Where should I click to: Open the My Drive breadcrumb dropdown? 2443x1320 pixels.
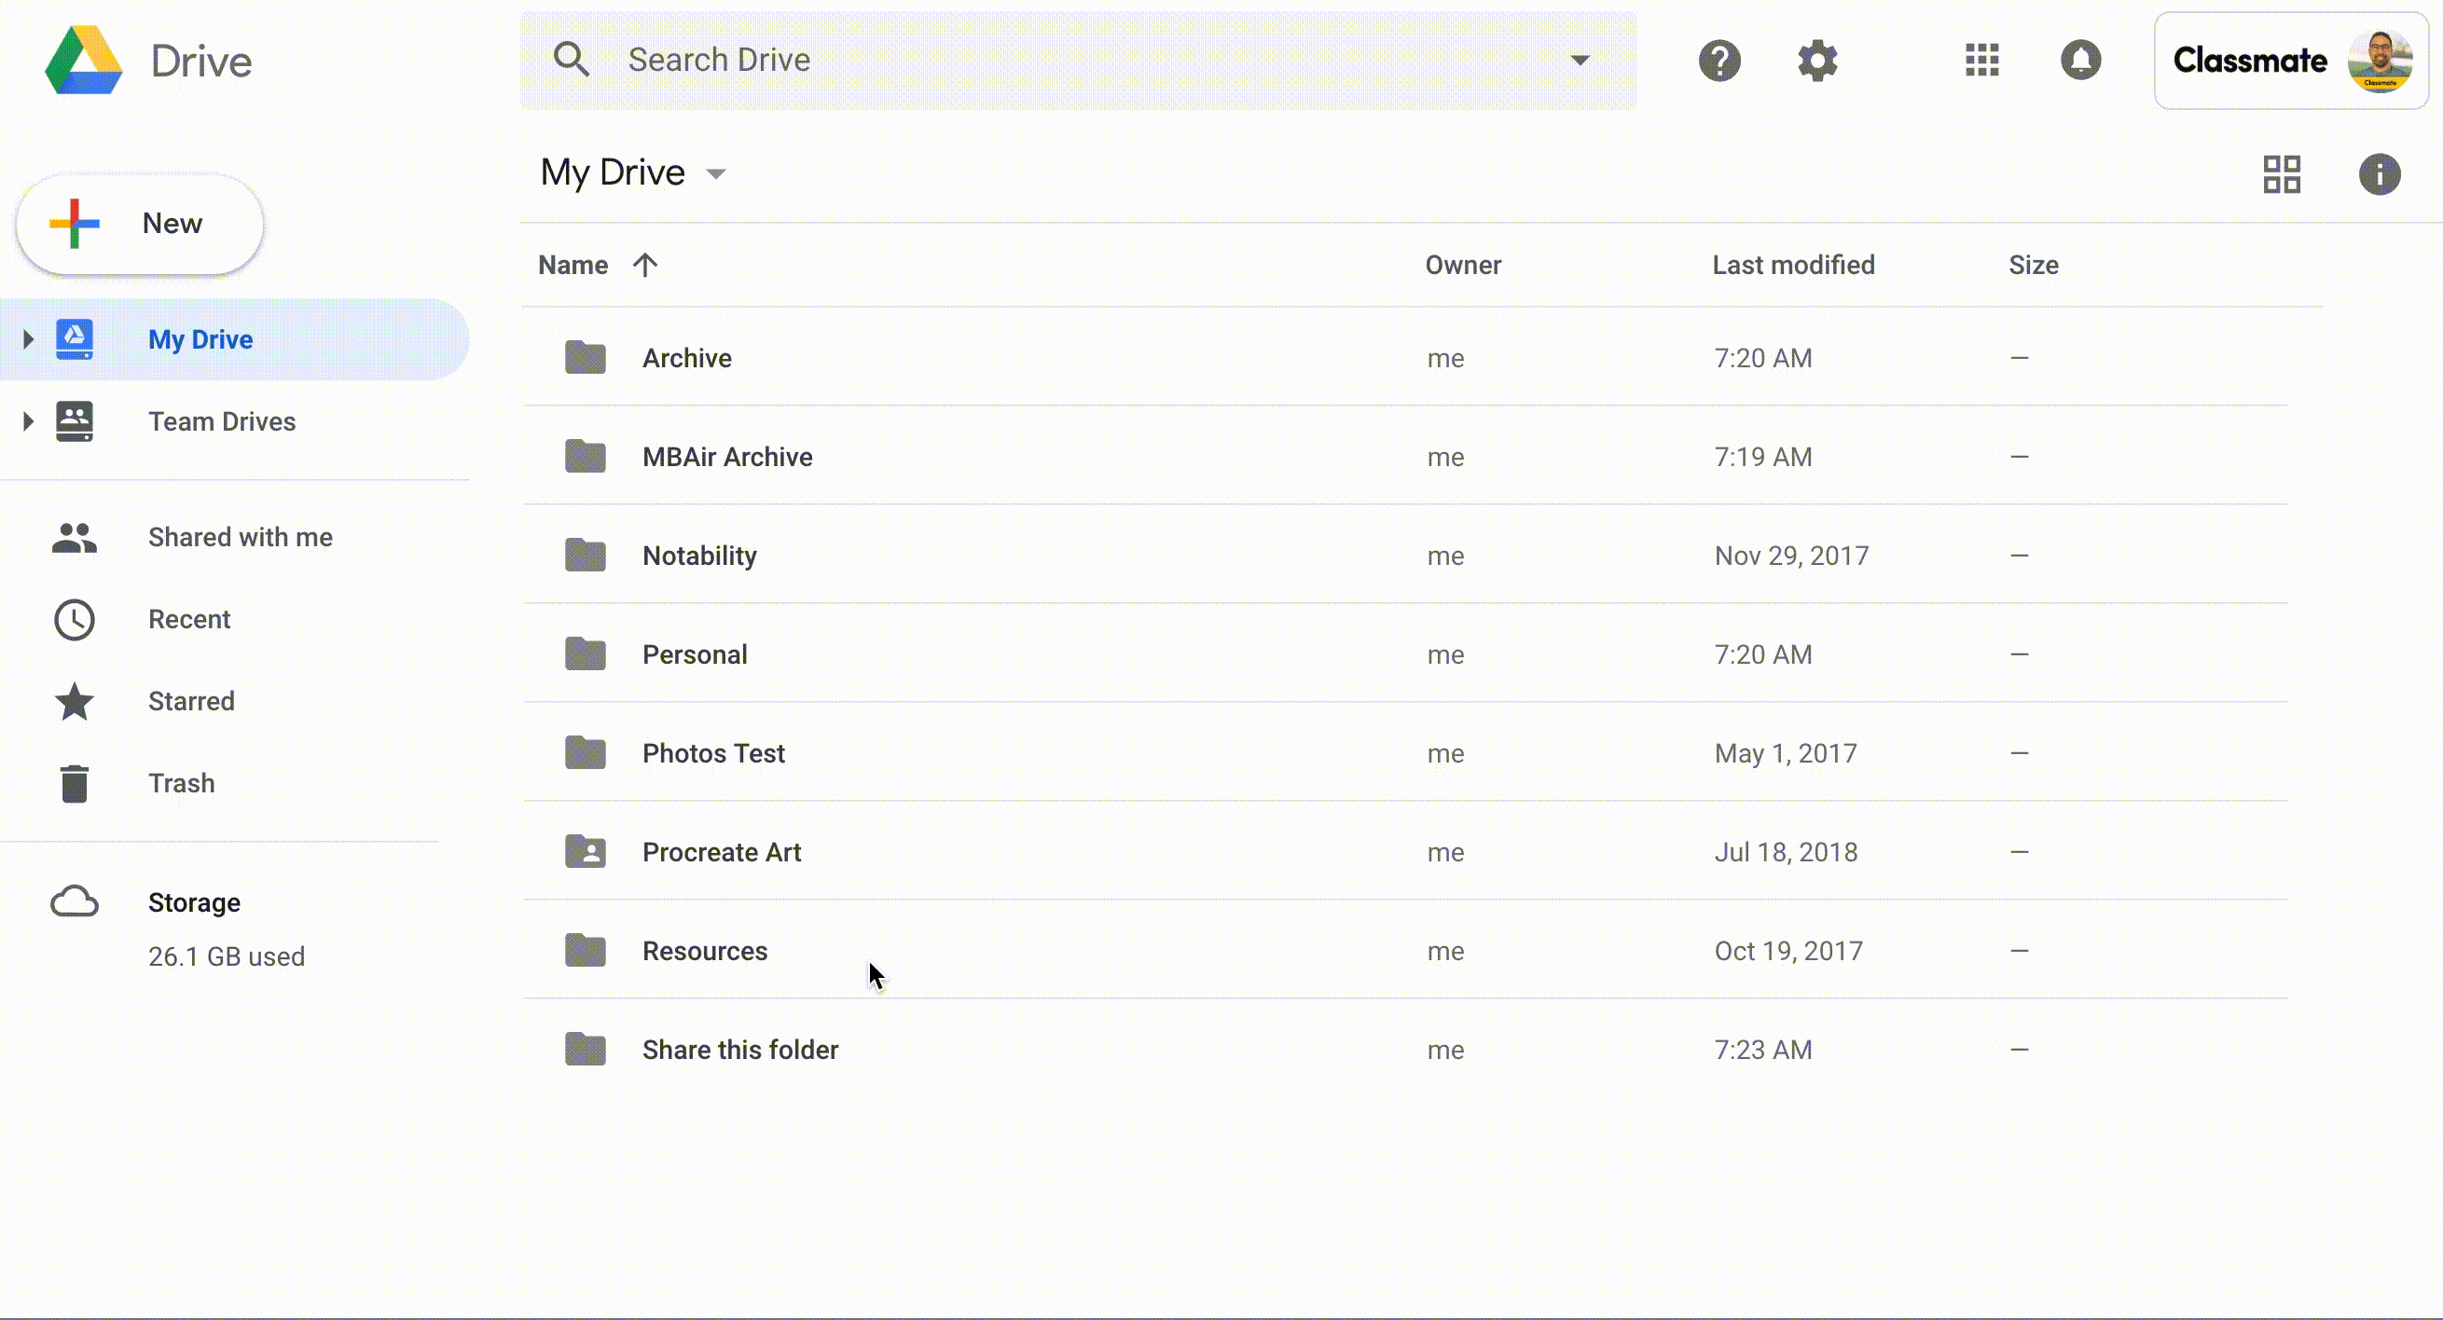(x=716, y=173)
